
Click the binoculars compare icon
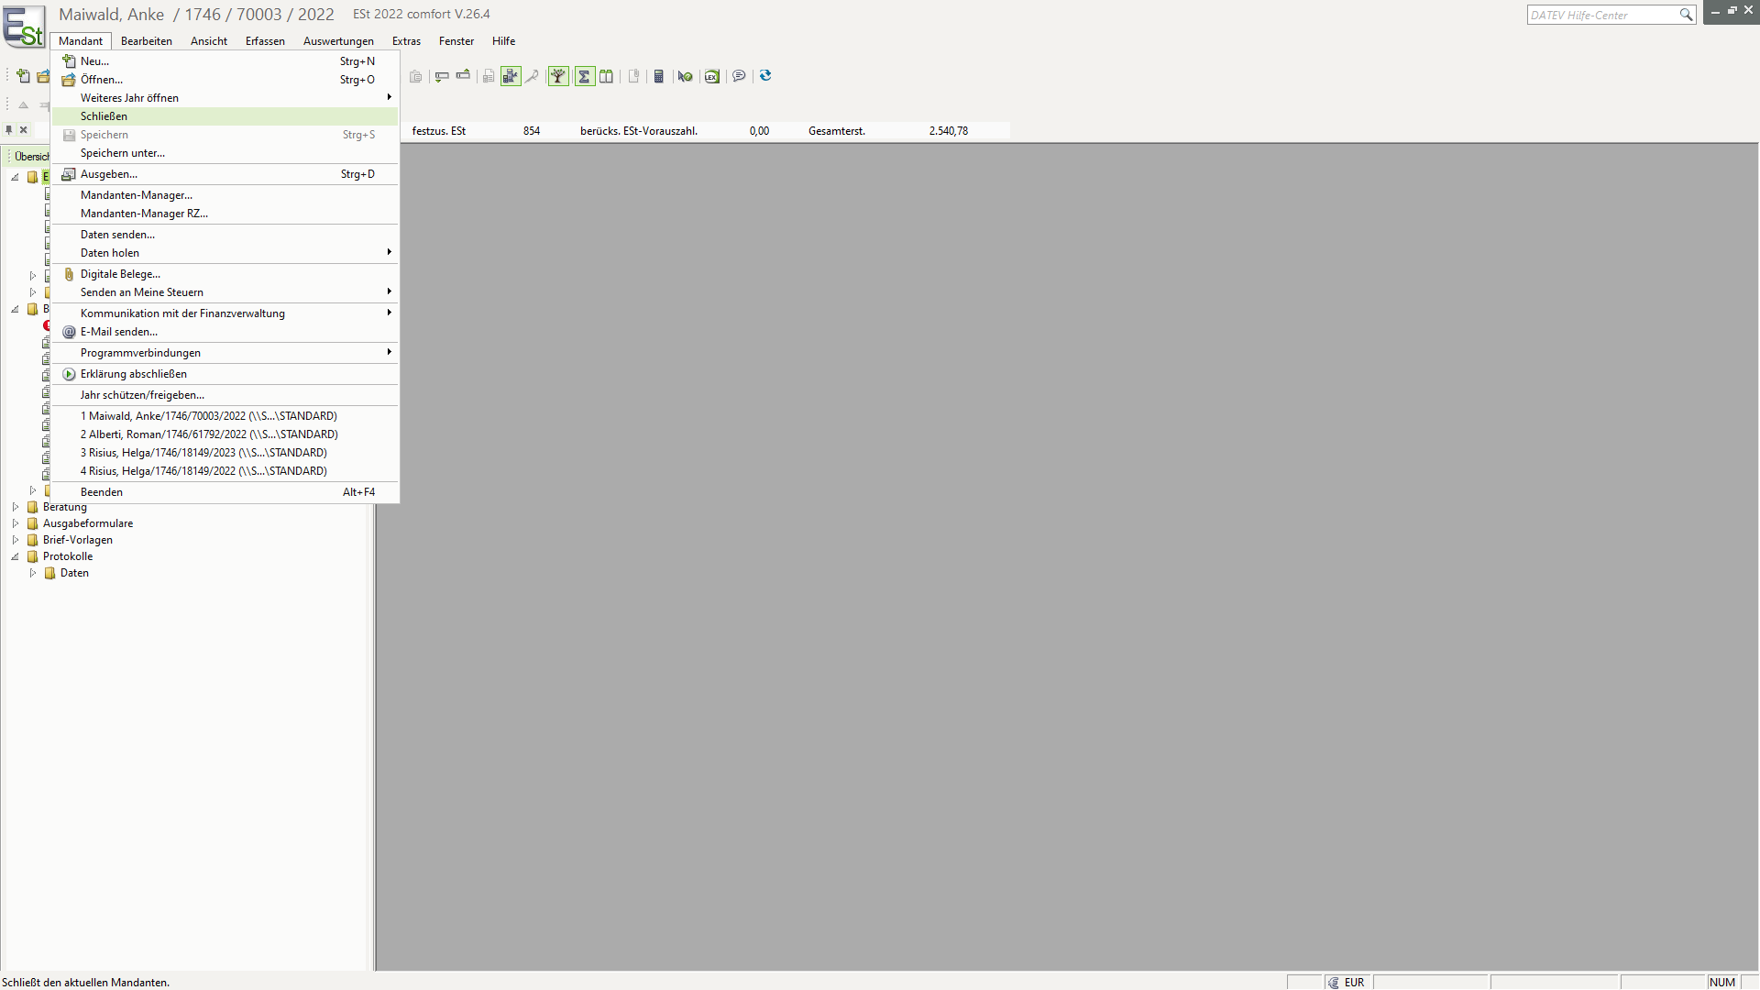click(x=606, y=76)
